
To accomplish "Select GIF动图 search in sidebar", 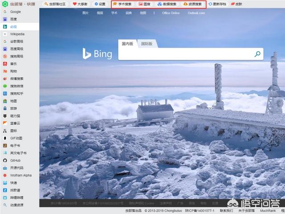I will click(16, 138).
